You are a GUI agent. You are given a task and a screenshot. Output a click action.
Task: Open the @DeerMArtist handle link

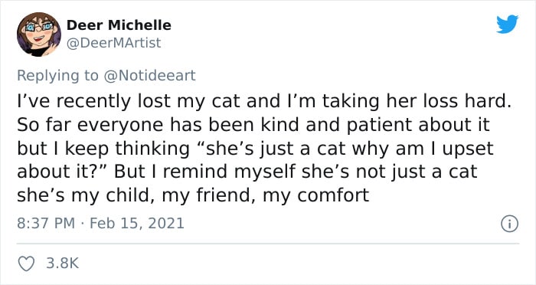click(x=113, y=43)
